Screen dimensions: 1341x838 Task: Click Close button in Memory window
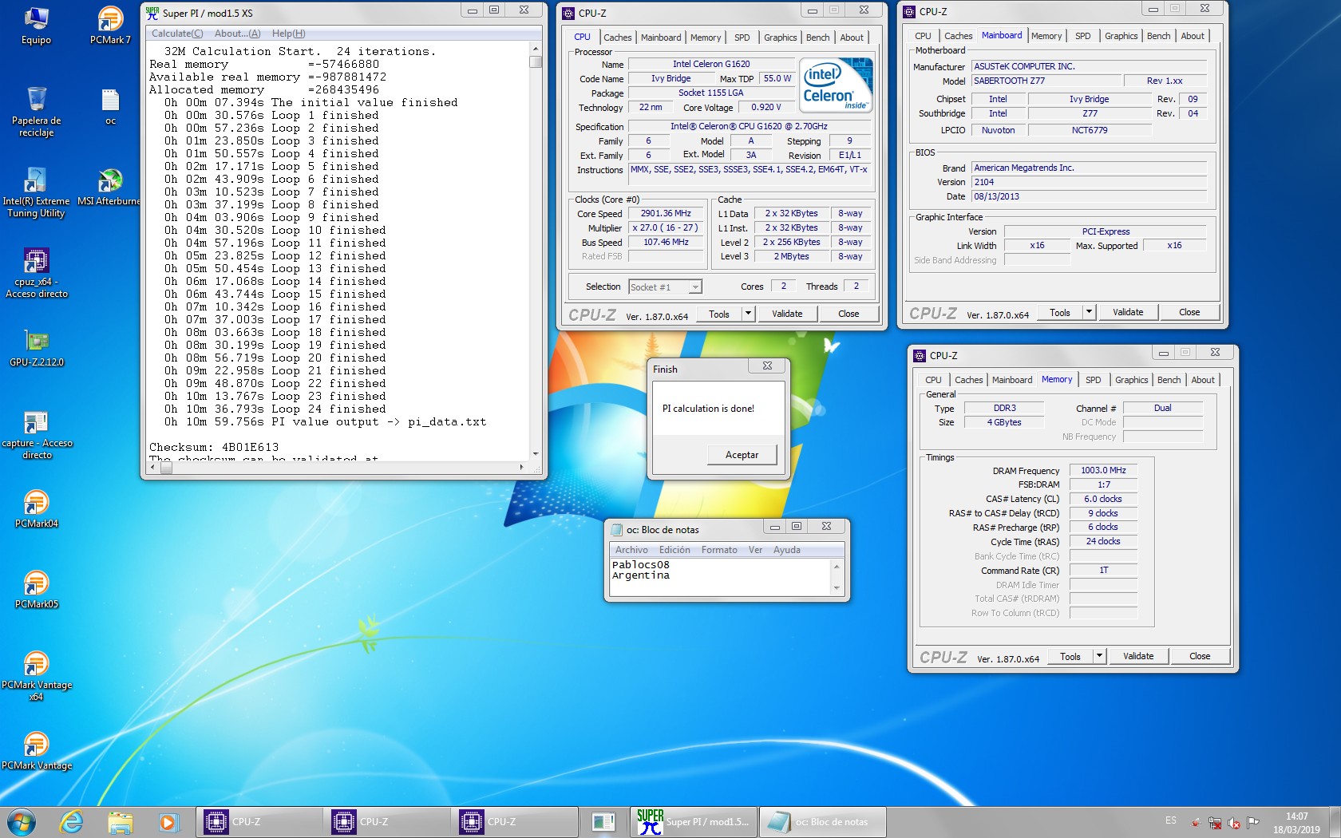(1200, 656)
